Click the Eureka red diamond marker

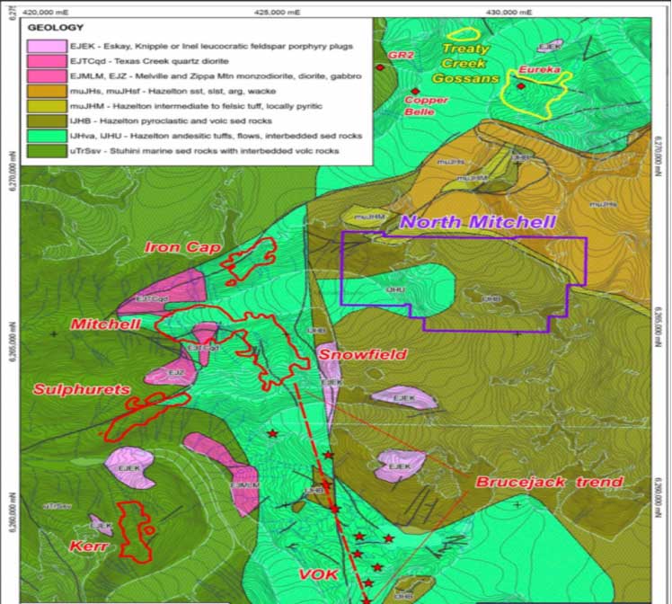520,86
